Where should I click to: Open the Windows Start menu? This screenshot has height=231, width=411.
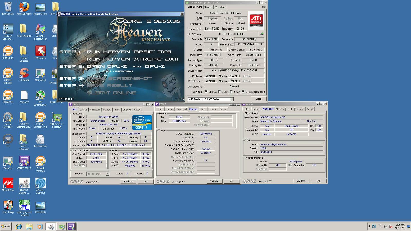[x=6, y=226]
